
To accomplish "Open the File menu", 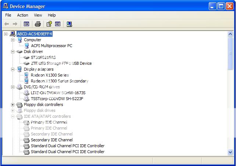I will pyautogui.click(x=8, y=15).
